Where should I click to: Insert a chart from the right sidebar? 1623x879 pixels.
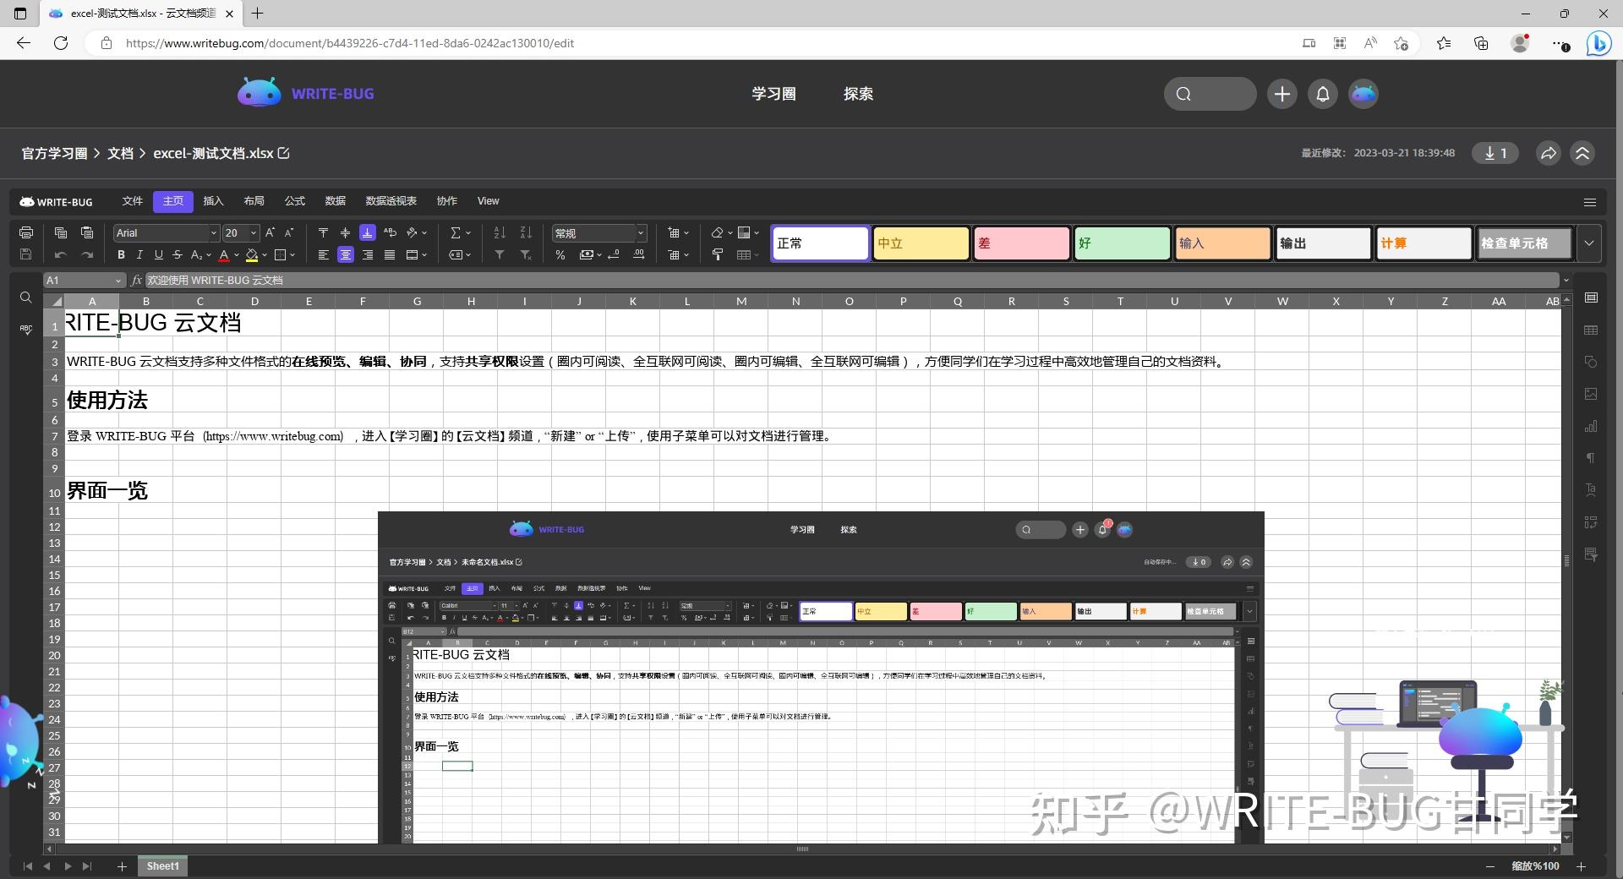click(1591, 427)
